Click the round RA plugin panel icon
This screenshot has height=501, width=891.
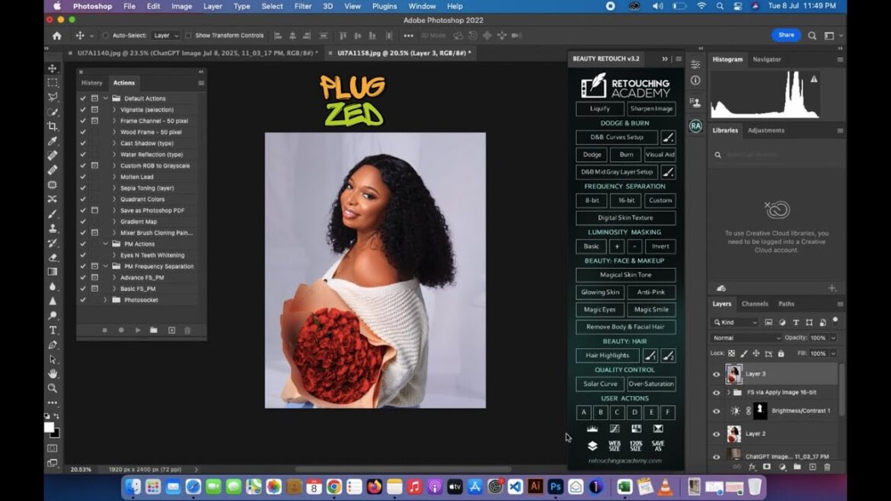pos(695,126)
